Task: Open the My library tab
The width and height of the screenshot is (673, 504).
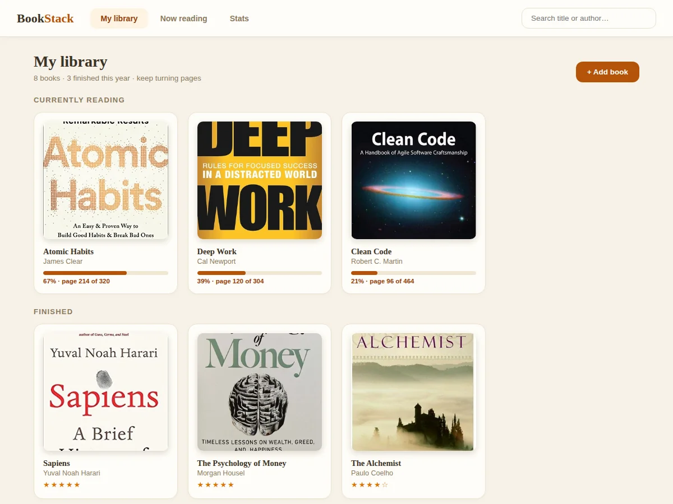Action: 119,18
